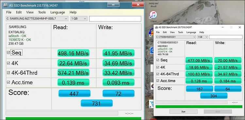Select the 0.184 ms write access time
245x120 pixels.
click(228, 81)
